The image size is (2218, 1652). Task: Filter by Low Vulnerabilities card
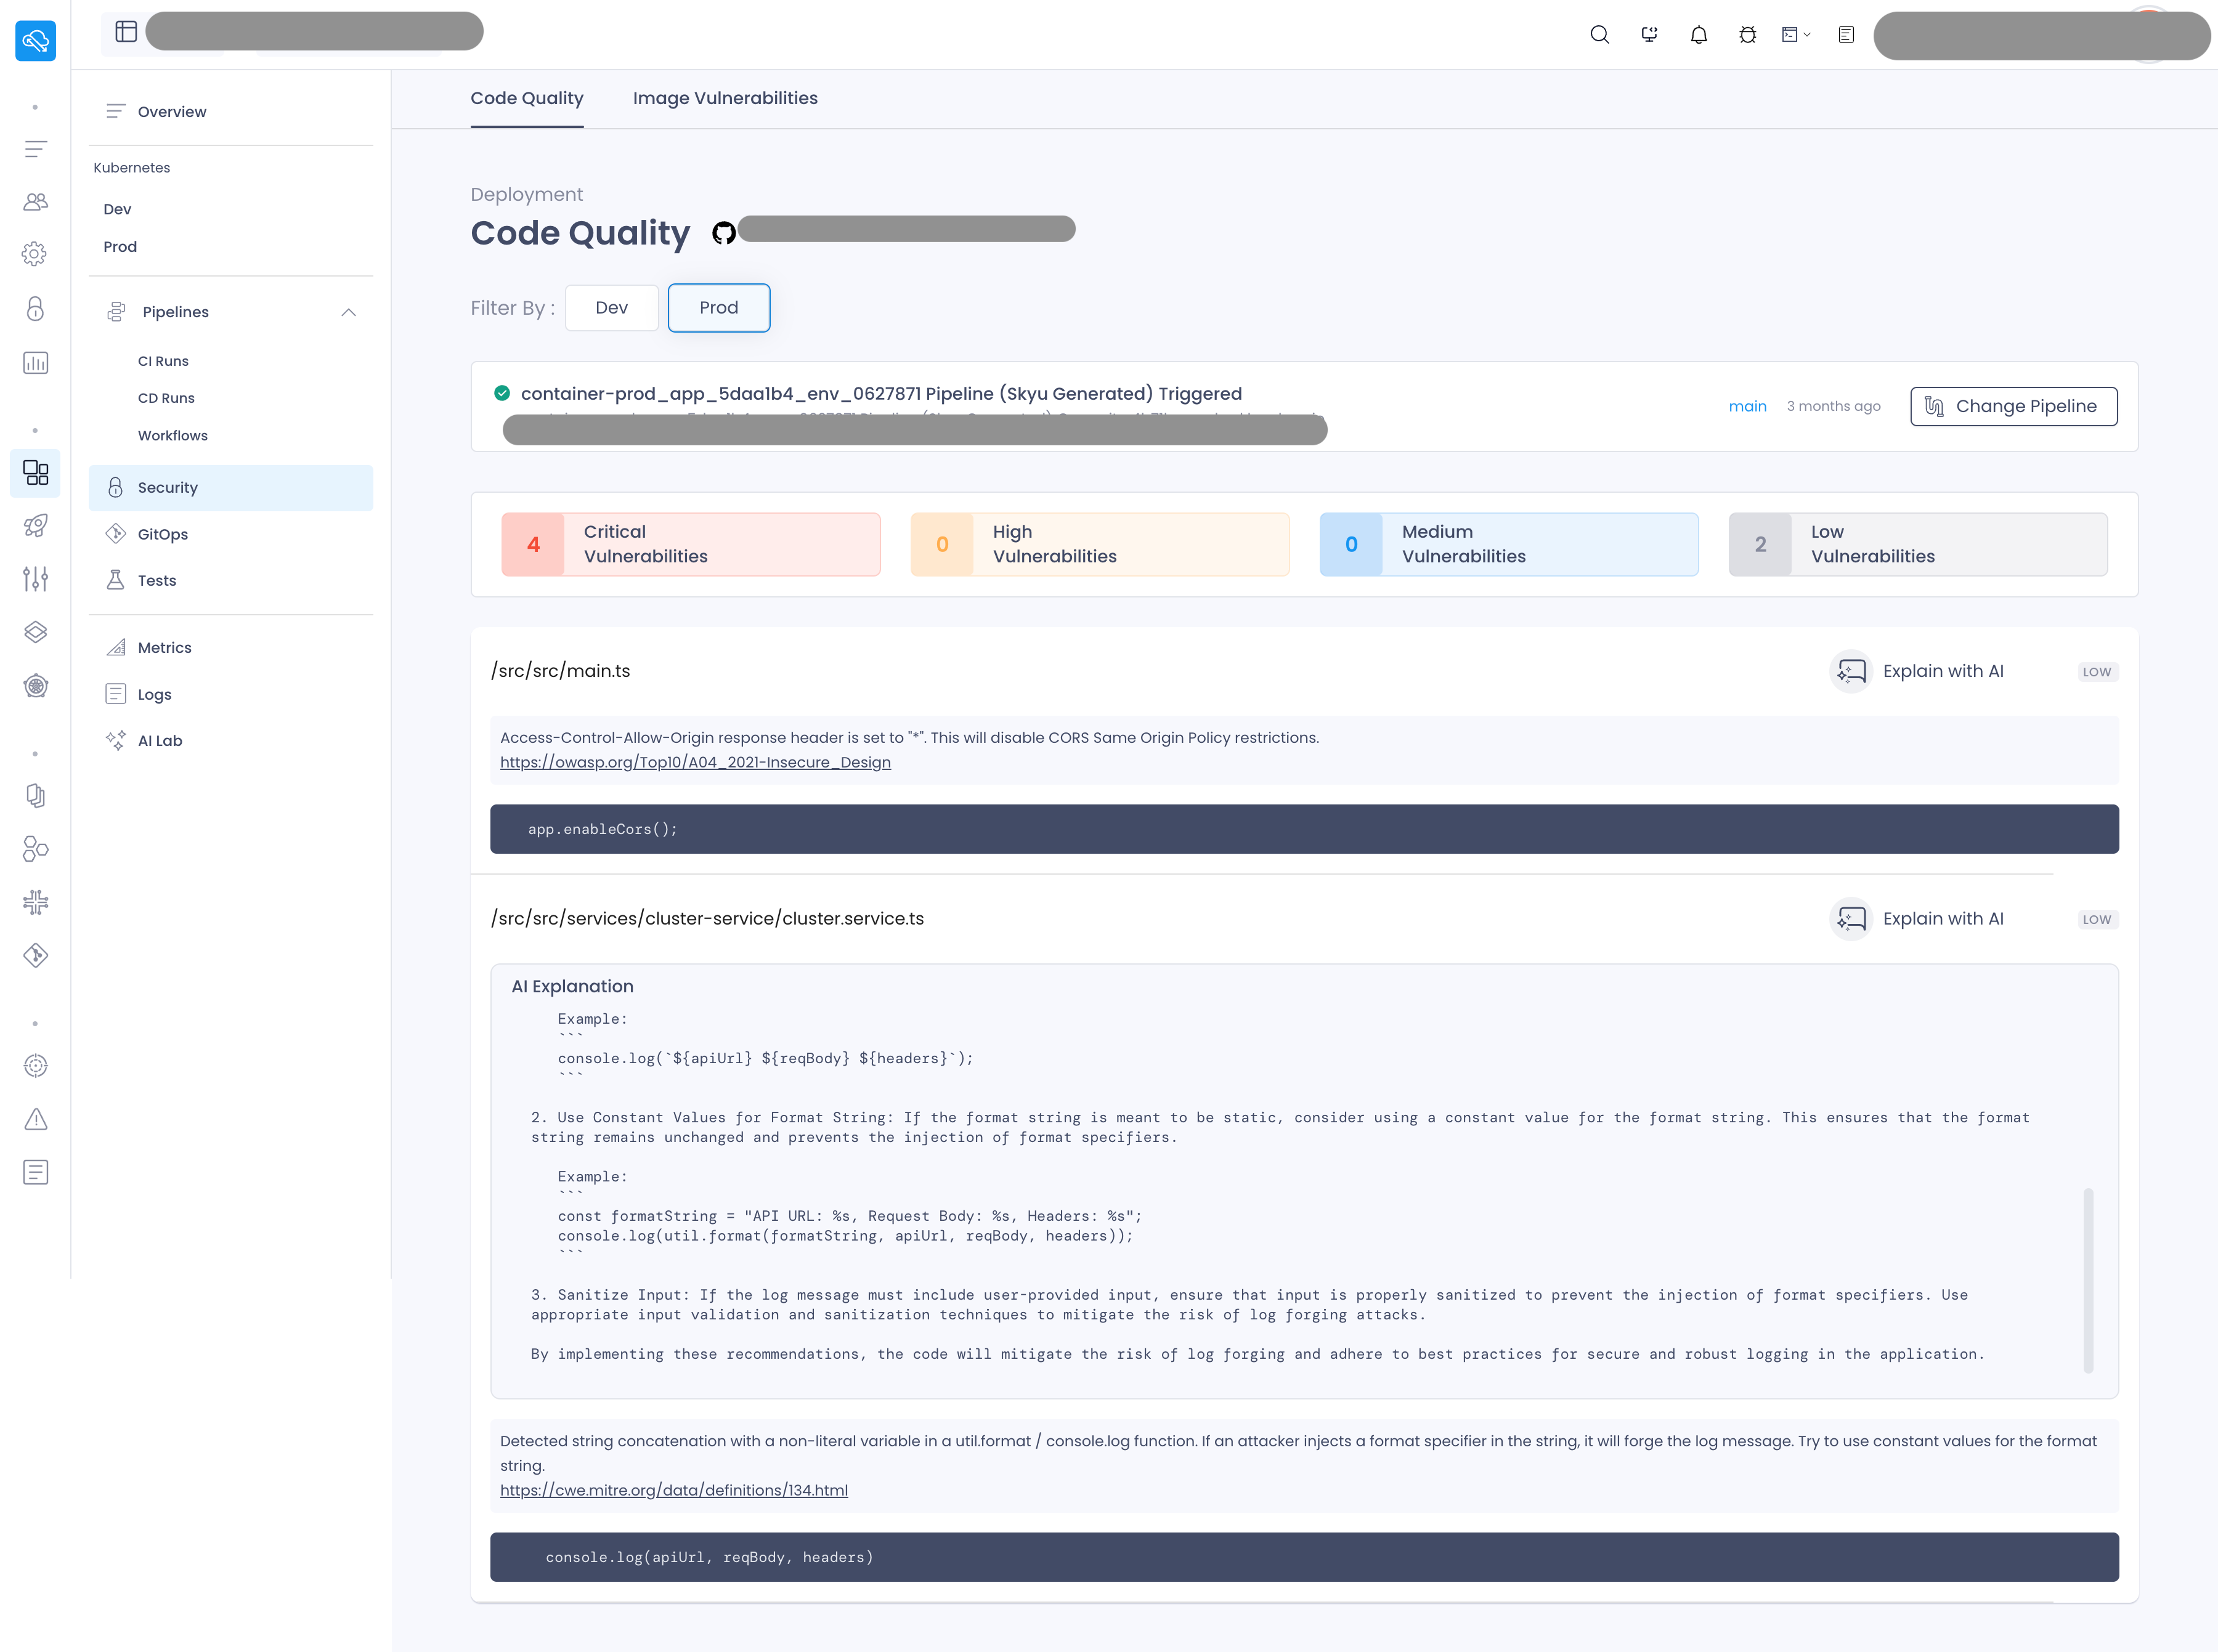(1918, 545)
